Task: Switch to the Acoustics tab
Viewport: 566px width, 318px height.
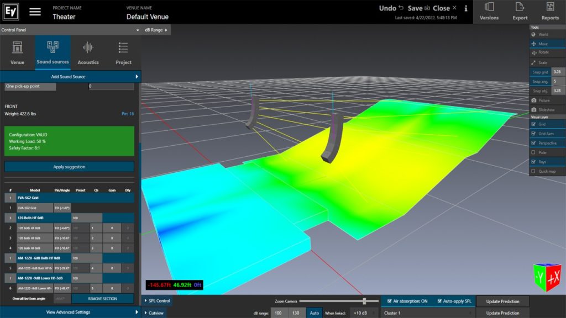Action: click(x=88, y=53)
